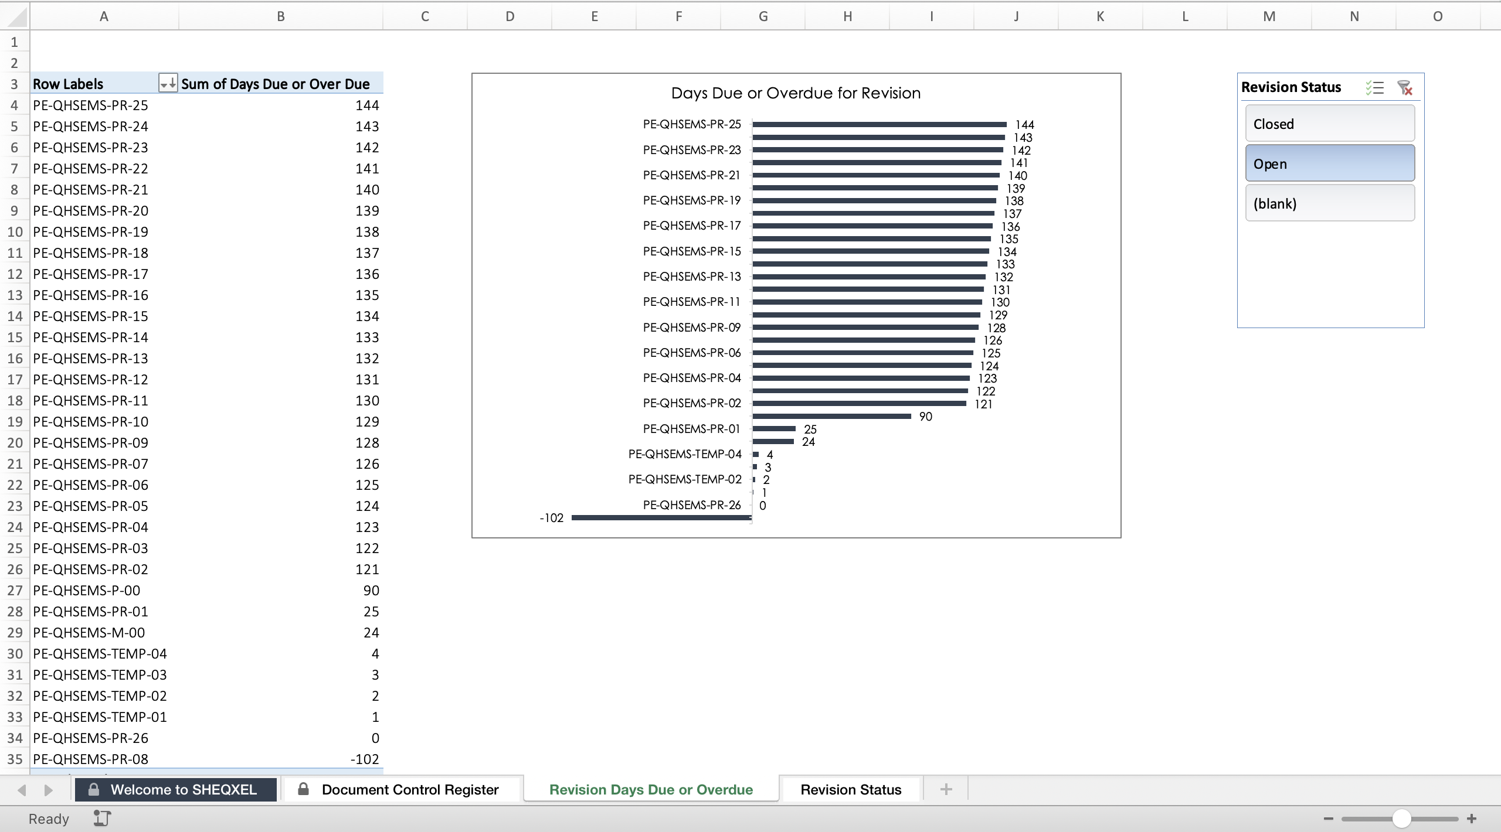
Task: Select cell PE-QHSEMS-PR-25 in column A
Action: (104, 105)
